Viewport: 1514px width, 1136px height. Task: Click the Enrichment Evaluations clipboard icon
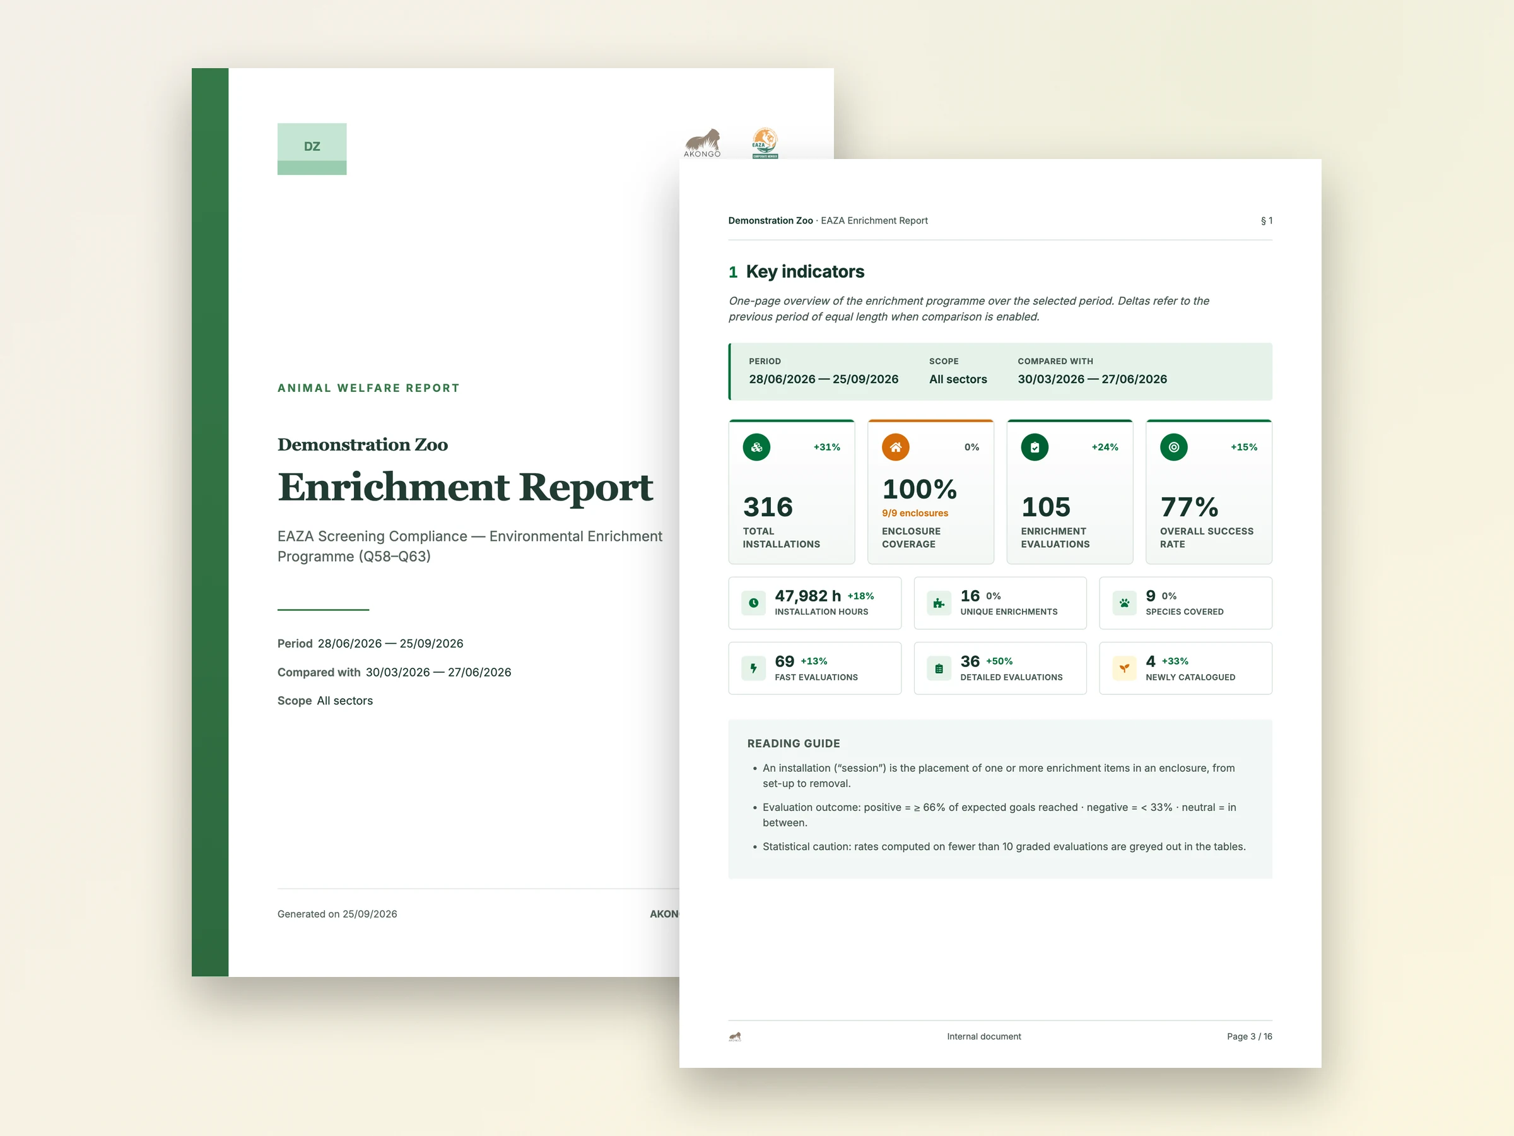tap(1035, 447)
